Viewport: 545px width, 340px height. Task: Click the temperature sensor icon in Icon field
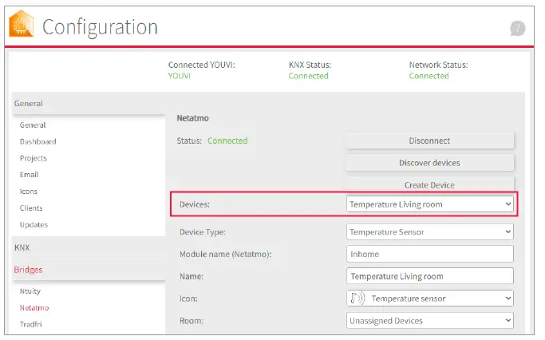point(357,298)
